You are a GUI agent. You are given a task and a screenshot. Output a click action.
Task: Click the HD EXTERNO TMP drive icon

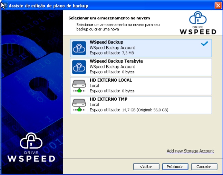[79, 105]
